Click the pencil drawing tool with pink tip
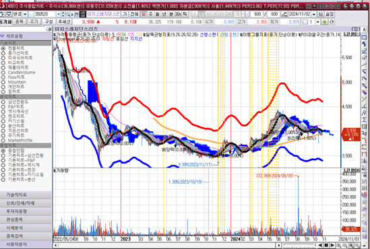Image resolution: width=370 pixels, height=249 pixels. point(364,92)
